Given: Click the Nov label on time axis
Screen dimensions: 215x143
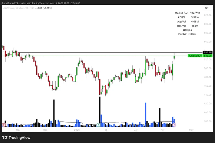Looking at the screenshot, I should 18,130.
